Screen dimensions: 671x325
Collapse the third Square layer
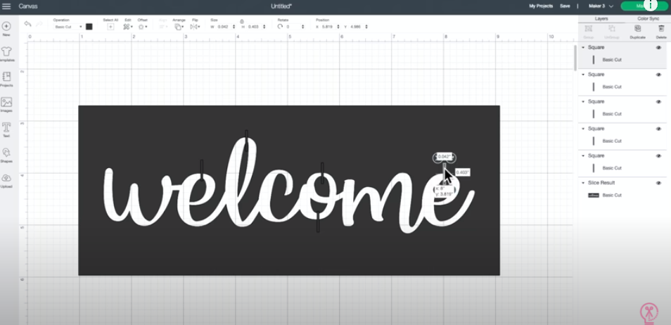coord(583,101)
